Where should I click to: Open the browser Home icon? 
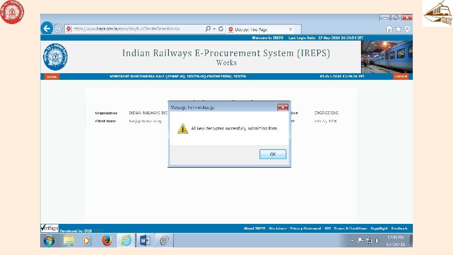tap(389, 29)
